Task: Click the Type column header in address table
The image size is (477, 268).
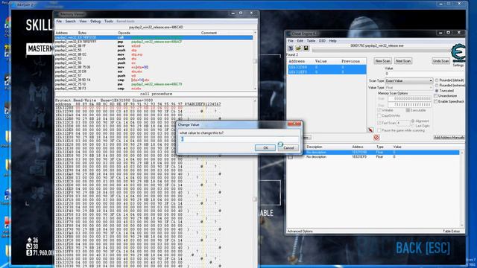Action: 380,147
